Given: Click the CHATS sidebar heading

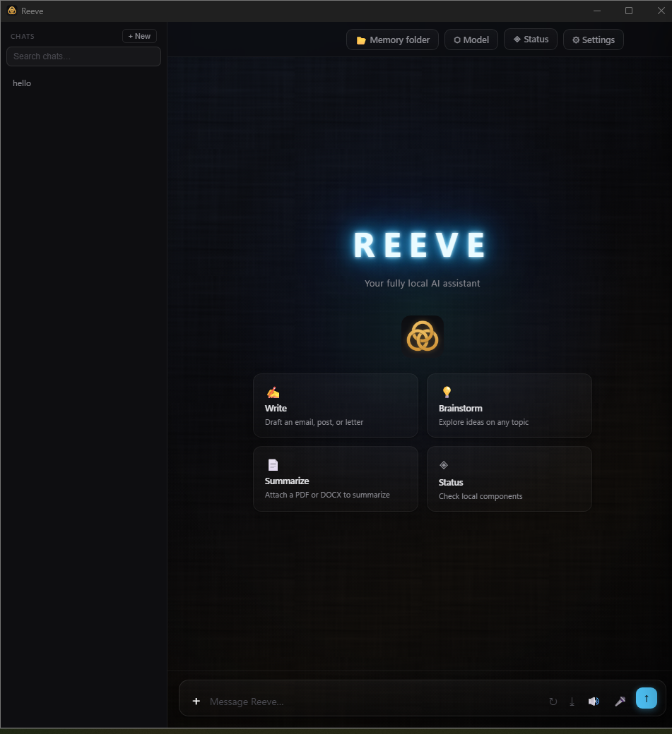Looking at the screenshot, I should click(23, 36).
